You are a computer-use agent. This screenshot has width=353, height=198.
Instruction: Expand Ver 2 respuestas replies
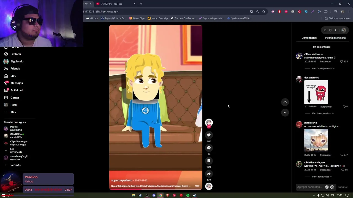pos(323,113)
